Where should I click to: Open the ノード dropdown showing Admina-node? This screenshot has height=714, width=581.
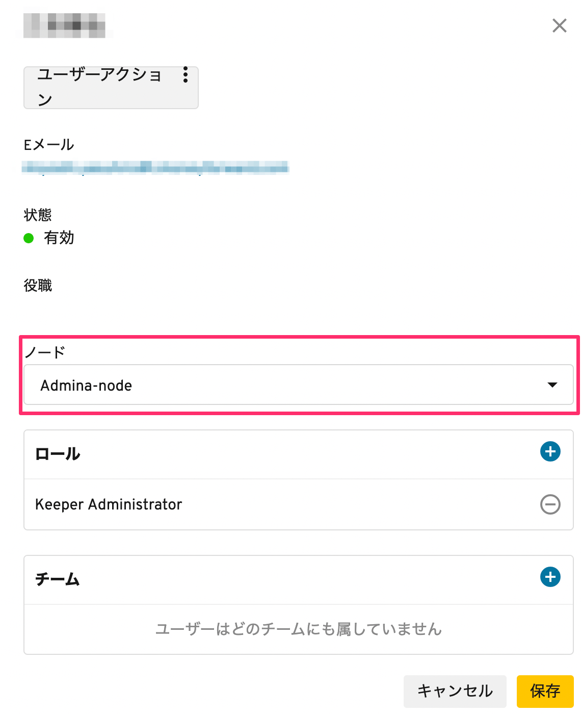[299, 385]
